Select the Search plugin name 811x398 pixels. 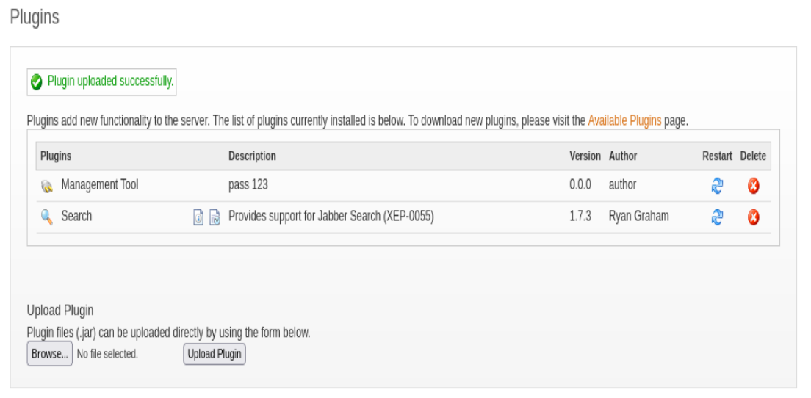pos(76,216)
